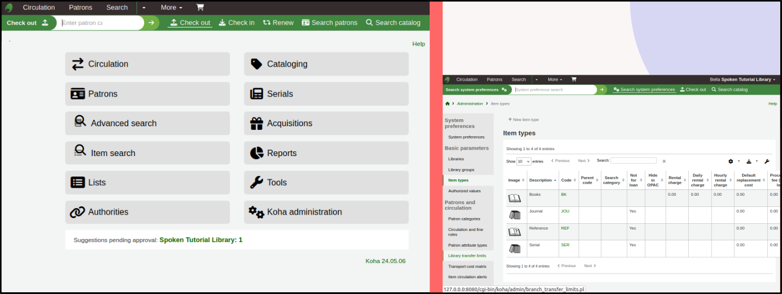Open the More dropdown in left window
The image size is (782, 294).
(x=171, y=8)
